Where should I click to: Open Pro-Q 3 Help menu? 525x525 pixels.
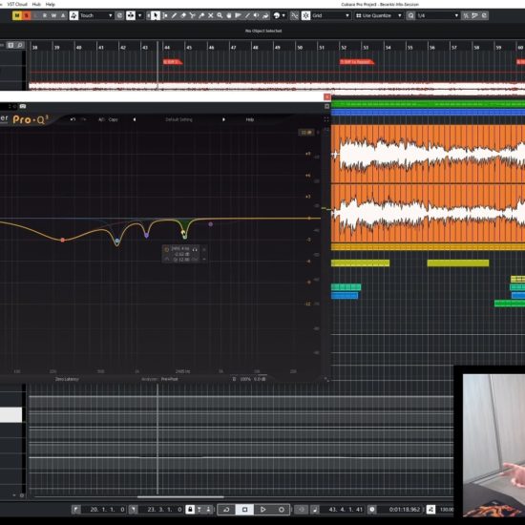[x=250, y=119]
